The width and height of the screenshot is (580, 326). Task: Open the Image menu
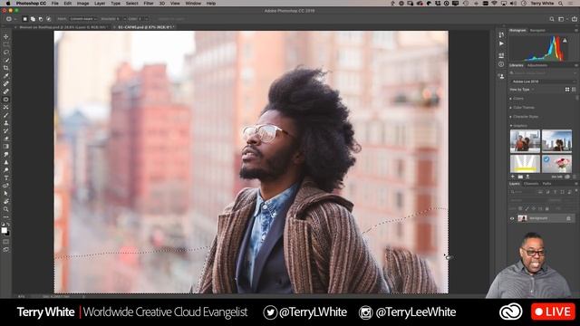(x=82, y=4)
